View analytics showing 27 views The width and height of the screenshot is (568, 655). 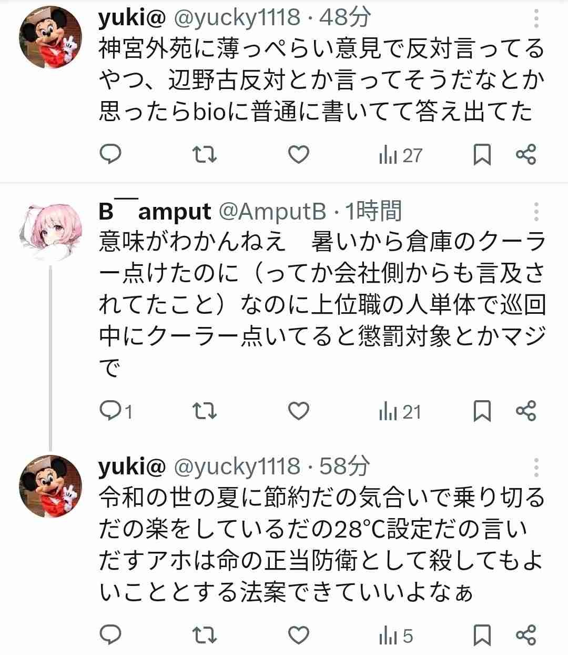coord(400,155)
